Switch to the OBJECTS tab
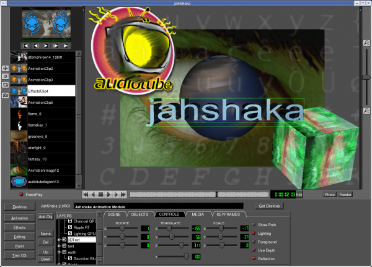372x267 pixels. point(139,214)
